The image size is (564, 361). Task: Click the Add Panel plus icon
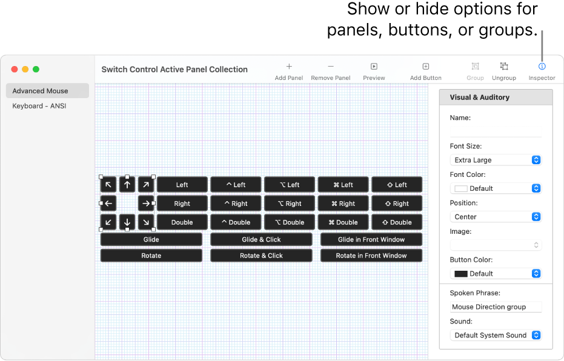click(289, 67)
